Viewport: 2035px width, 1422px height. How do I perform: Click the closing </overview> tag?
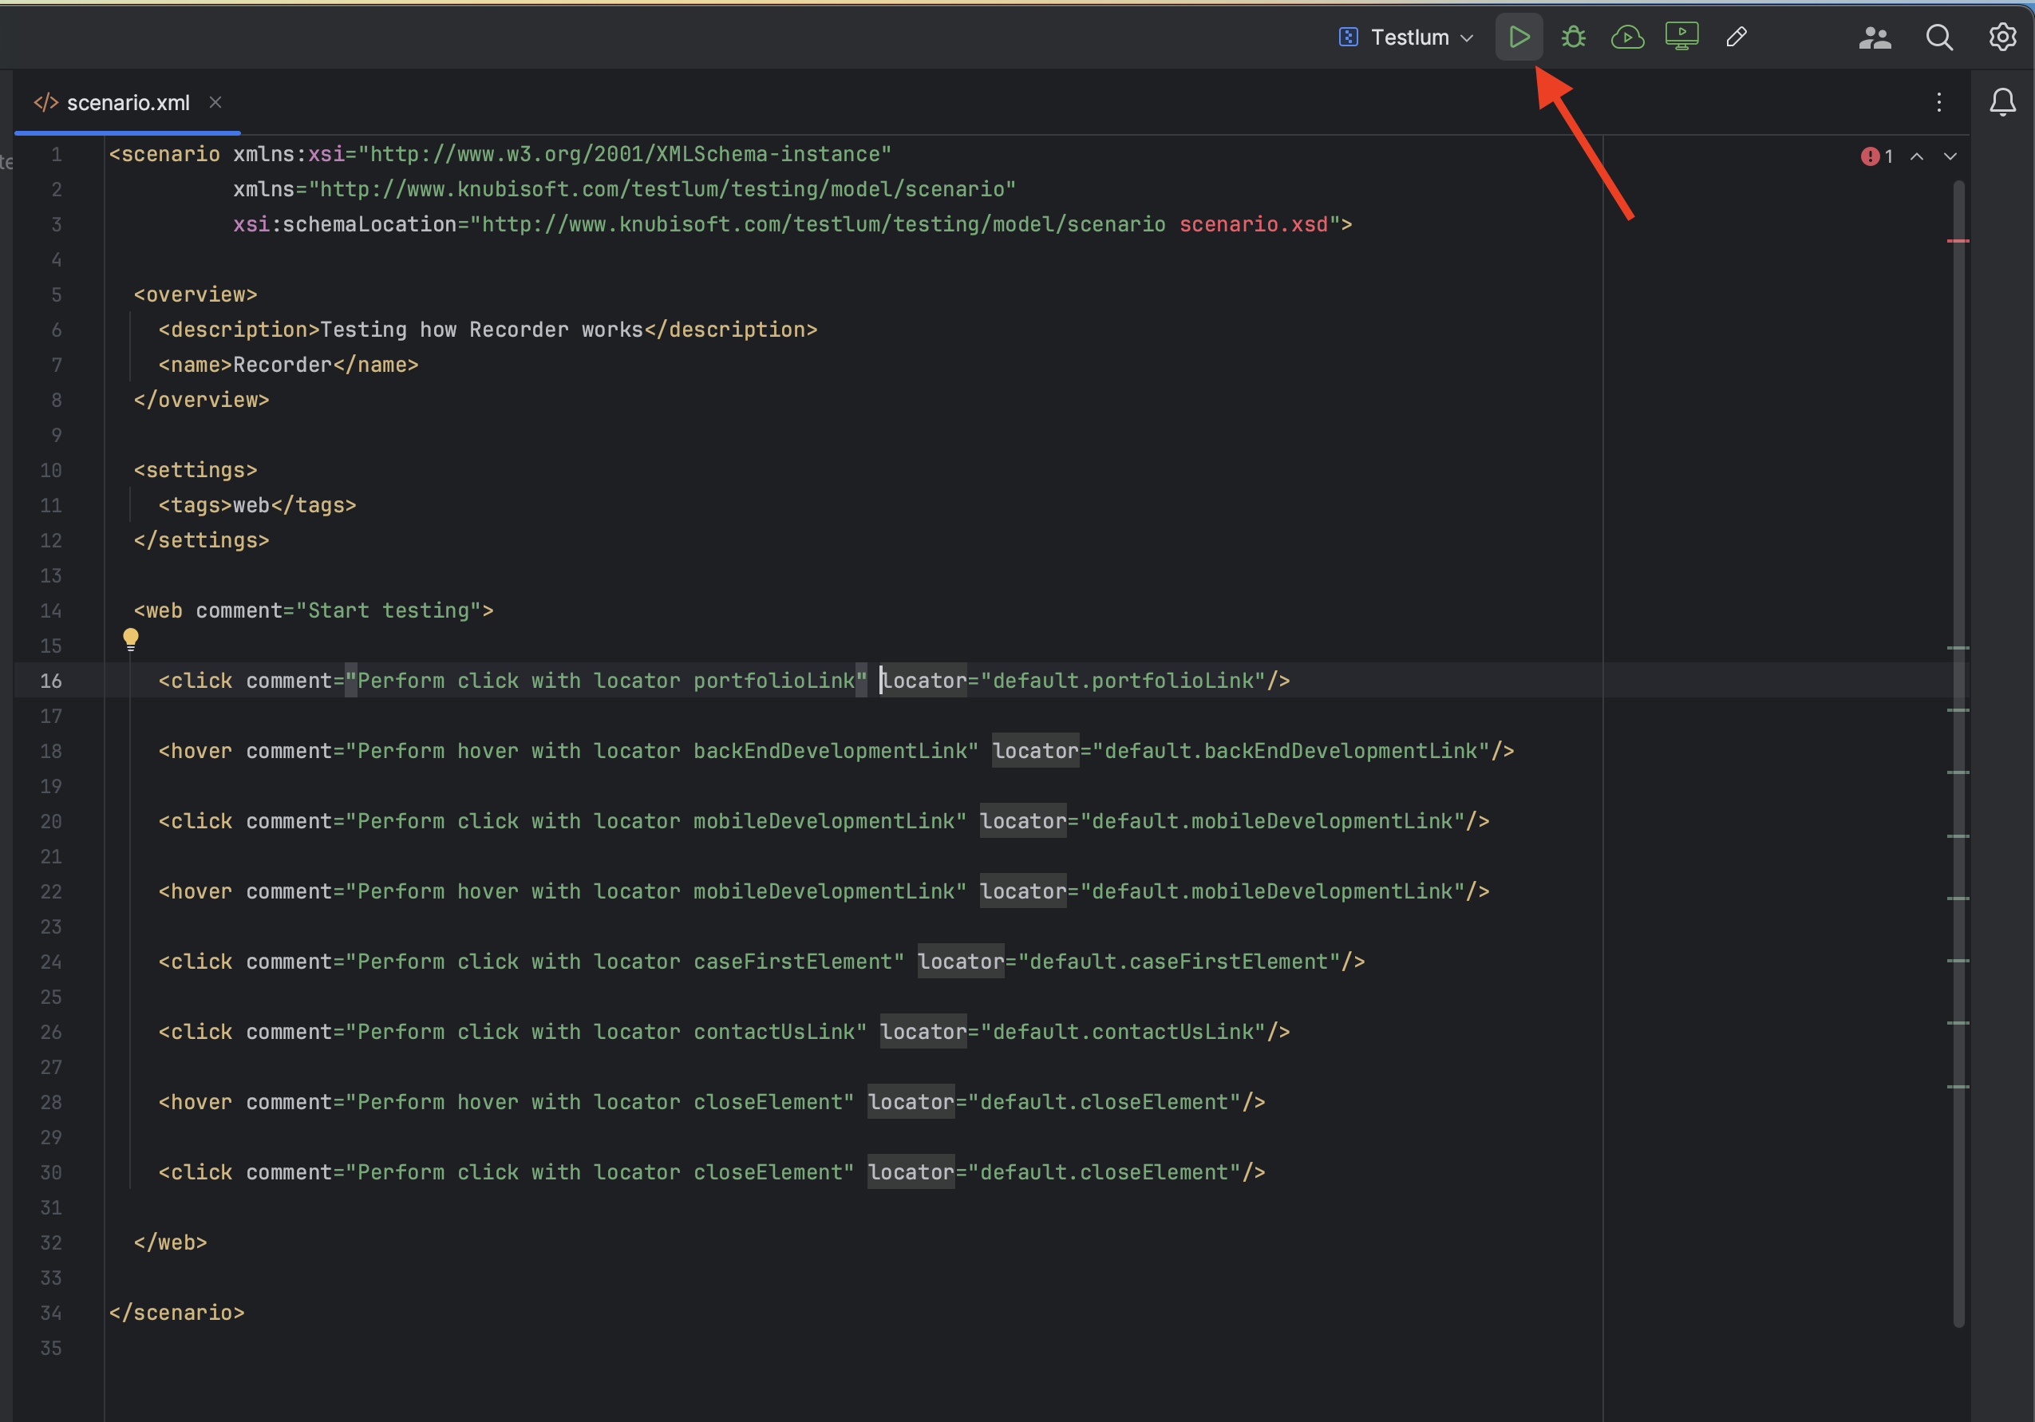point(201,400)
